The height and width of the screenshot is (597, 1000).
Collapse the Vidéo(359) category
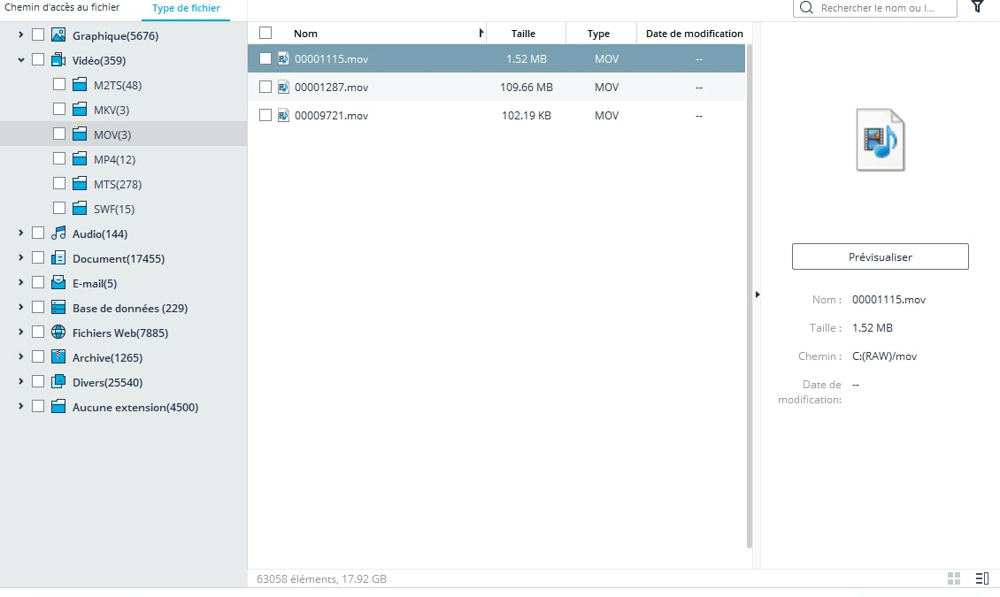(x=20, y=60)
